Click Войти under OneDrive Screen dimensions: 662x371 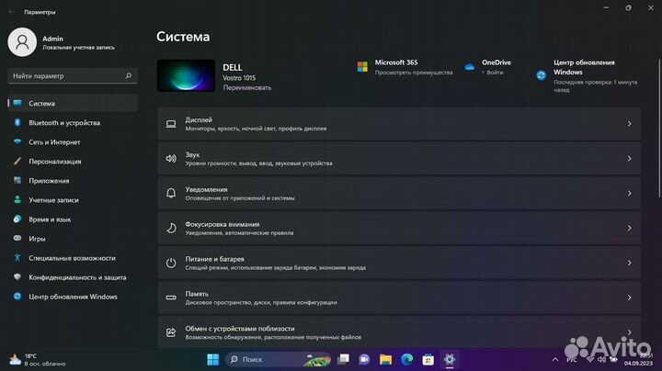pyautogui.click(x=495, y=73)
